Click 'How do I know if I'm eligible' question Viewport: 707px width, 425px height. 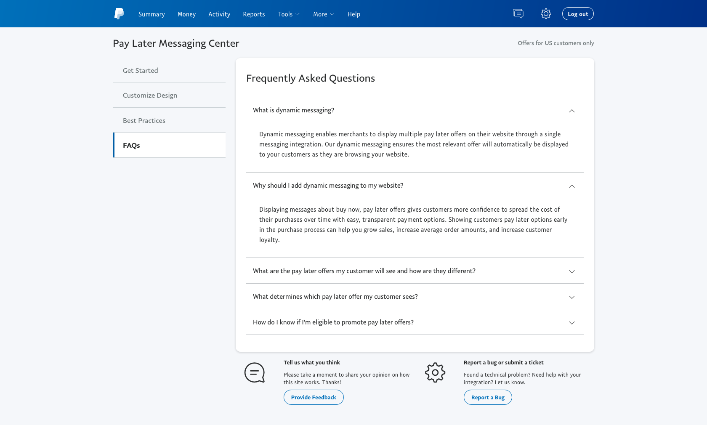point(333,322)
